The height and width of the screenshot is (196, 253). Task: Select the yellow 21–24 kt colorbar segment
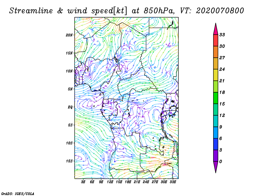click(x=216, y=75)
